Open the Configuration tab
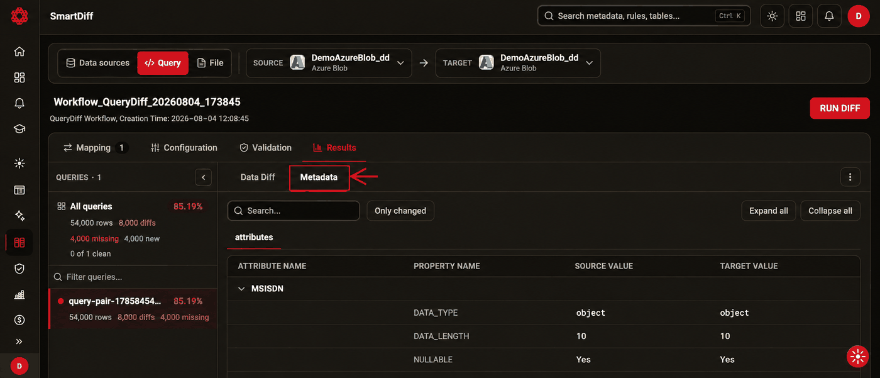This screenshot has height=378, width=880. pyautogui.click(x=184, y=148)
